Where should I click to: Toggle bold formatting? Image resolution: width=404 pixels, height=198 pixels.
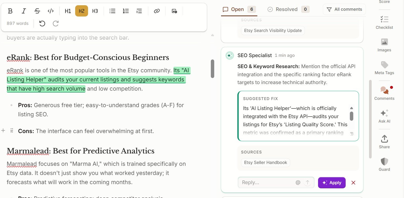[10, 11]
